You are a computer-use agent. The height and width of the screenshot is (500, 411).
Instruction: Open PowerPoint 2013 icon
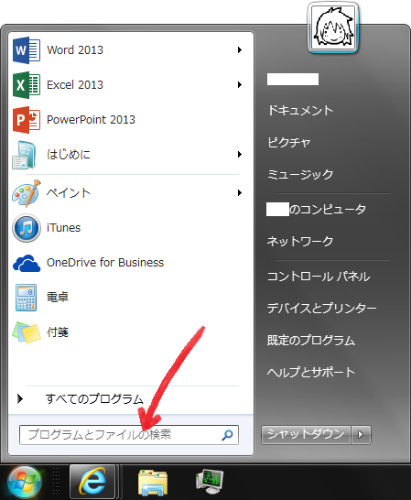point(27,120)
